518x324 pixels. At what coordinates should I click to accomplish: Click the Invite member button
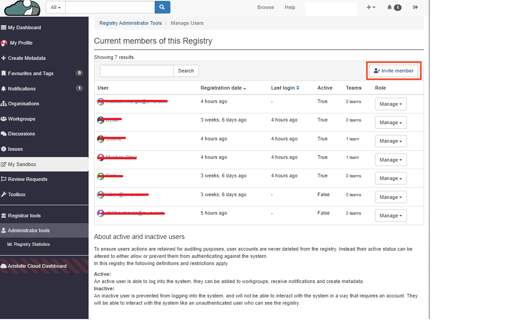(x=393, y=71)
